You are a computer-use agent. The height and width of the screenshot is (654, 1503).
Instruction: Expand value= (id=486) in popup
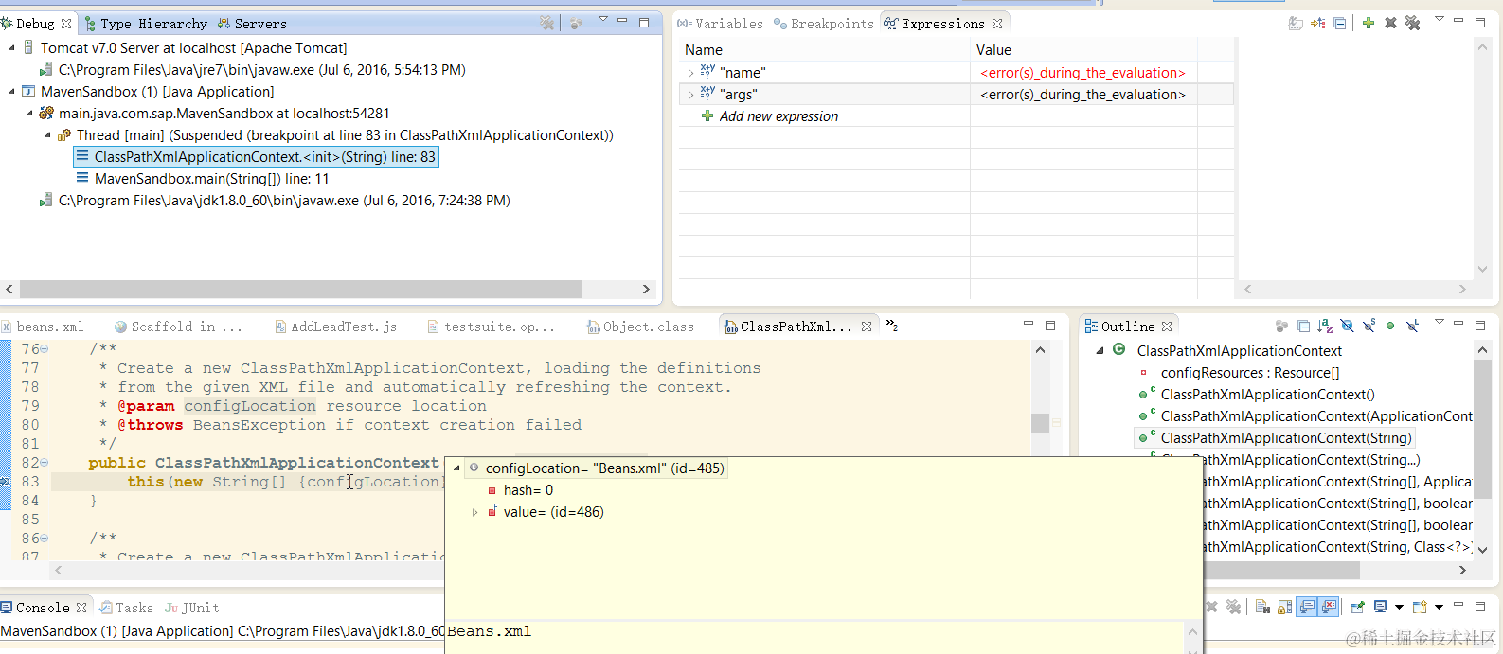coord(474,512)
